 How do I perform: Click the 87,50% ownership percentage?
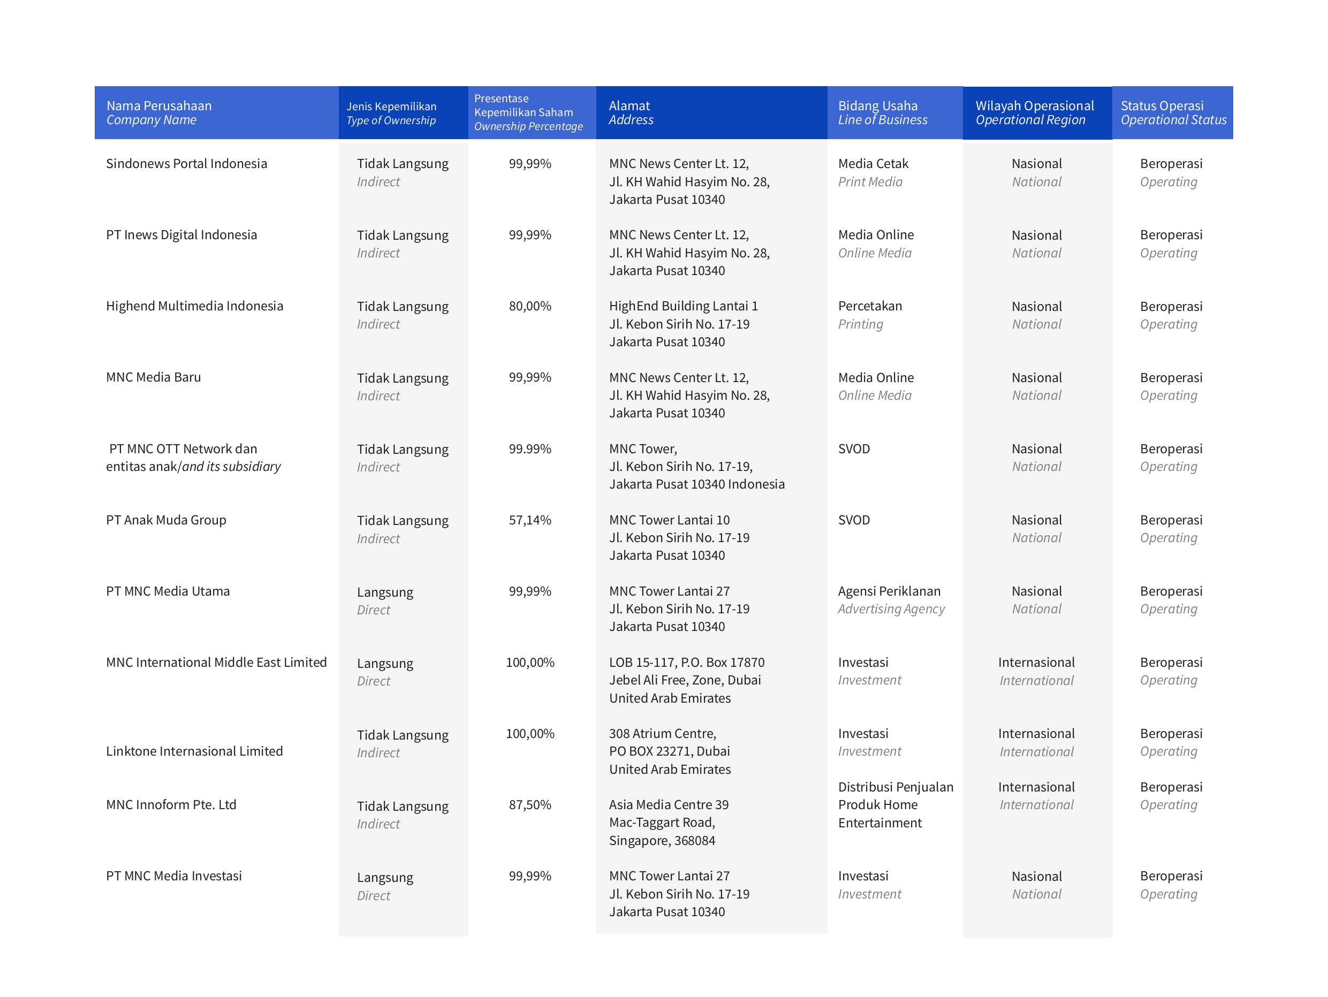(530, 805)
